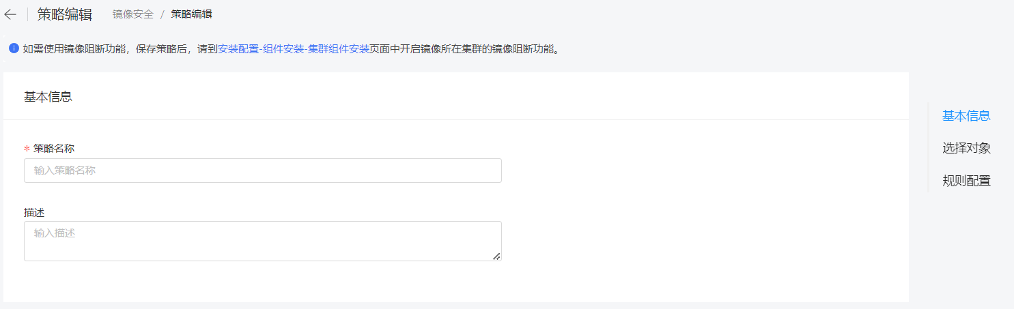Jump to 规则配置 in the side anchor nav
This screenshot has height=309, width=1014.
[x=966, y=181]
